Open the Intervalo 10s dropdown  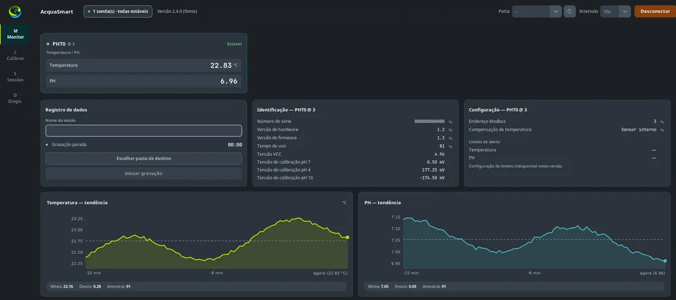coord(615,12)
